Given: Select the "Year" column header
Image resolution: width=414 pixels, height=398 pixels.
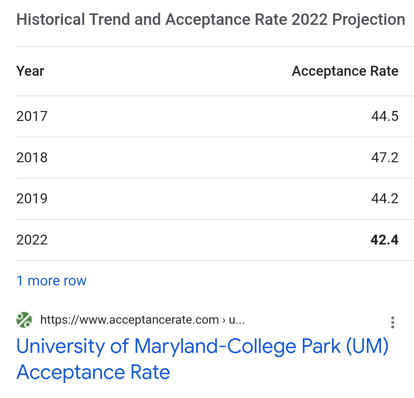Looking at the screenshot, I should 30,71.
